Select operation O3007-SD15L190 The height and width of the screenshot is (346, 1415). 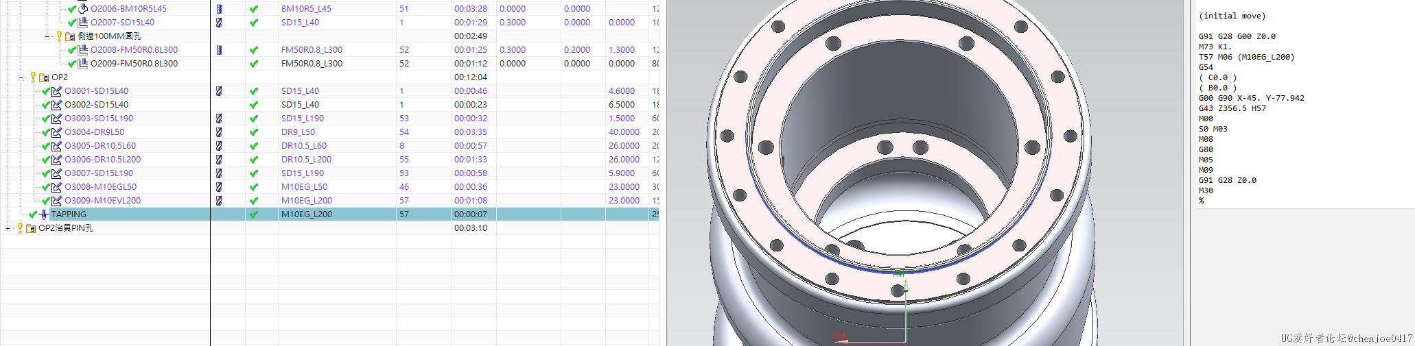pyautogui.click(x=99, y=173)
